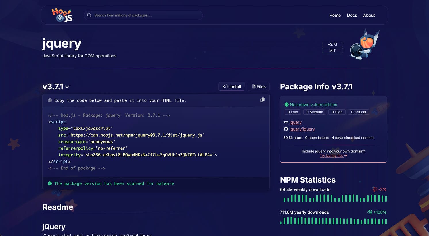Switch to the Files tab

click(259, 86)
